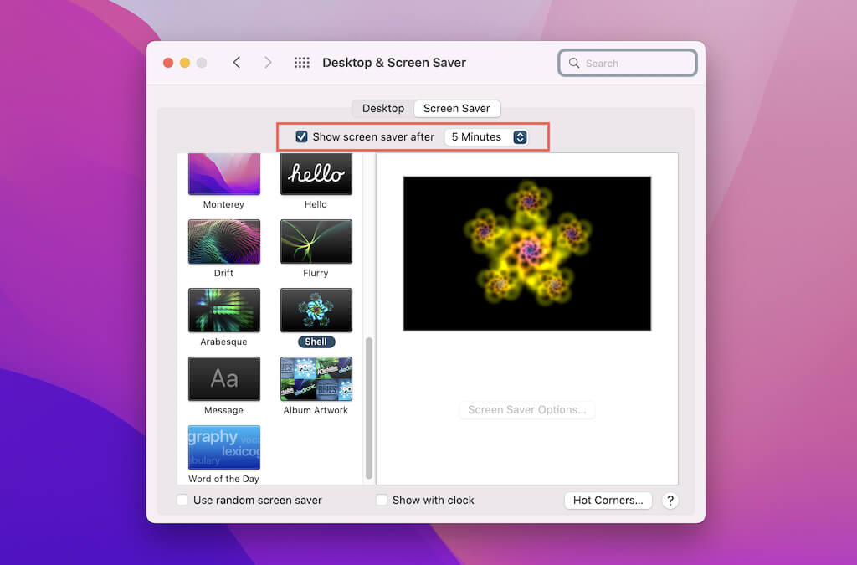This screenshot has height=565, width=857.
Task: Select the Monterey screen saver thumbnail
Action: [223, 174]
